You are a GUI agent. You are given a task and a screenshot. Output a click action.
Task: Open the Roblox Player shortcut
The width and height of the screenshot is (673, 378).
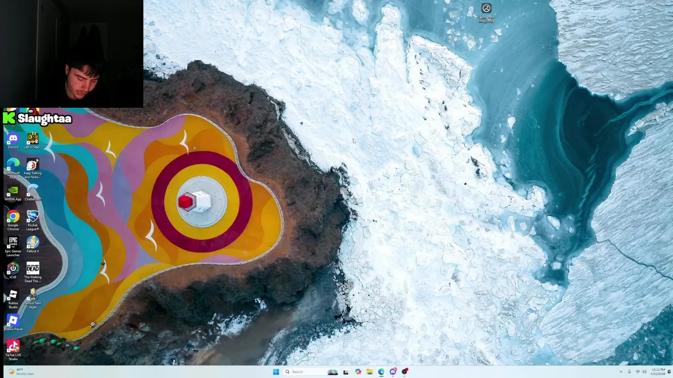[x=13, y=323]
